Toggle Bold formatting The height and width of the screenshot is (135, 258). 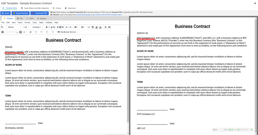click(46, 27)
